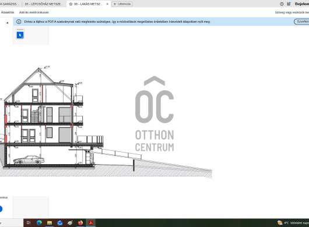This screenshot has height=227, width=309.
Task: Open Aláírás elektronikusan tool
Action: pos(34,12)
